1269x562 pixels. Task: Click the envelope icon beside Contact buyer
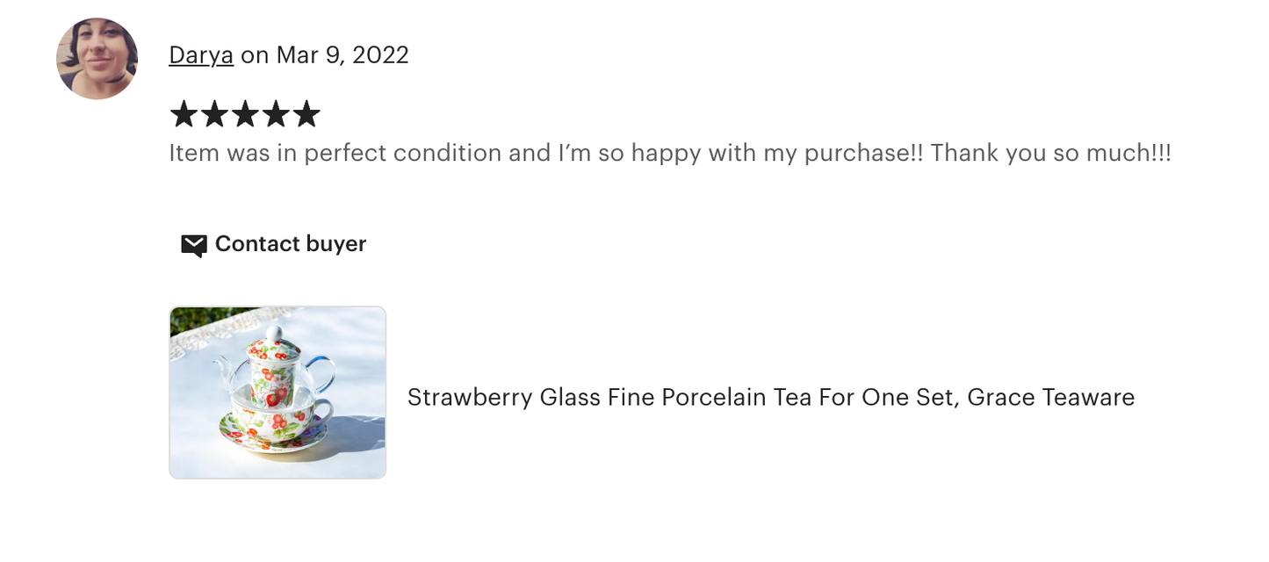[x=193, y=245]
